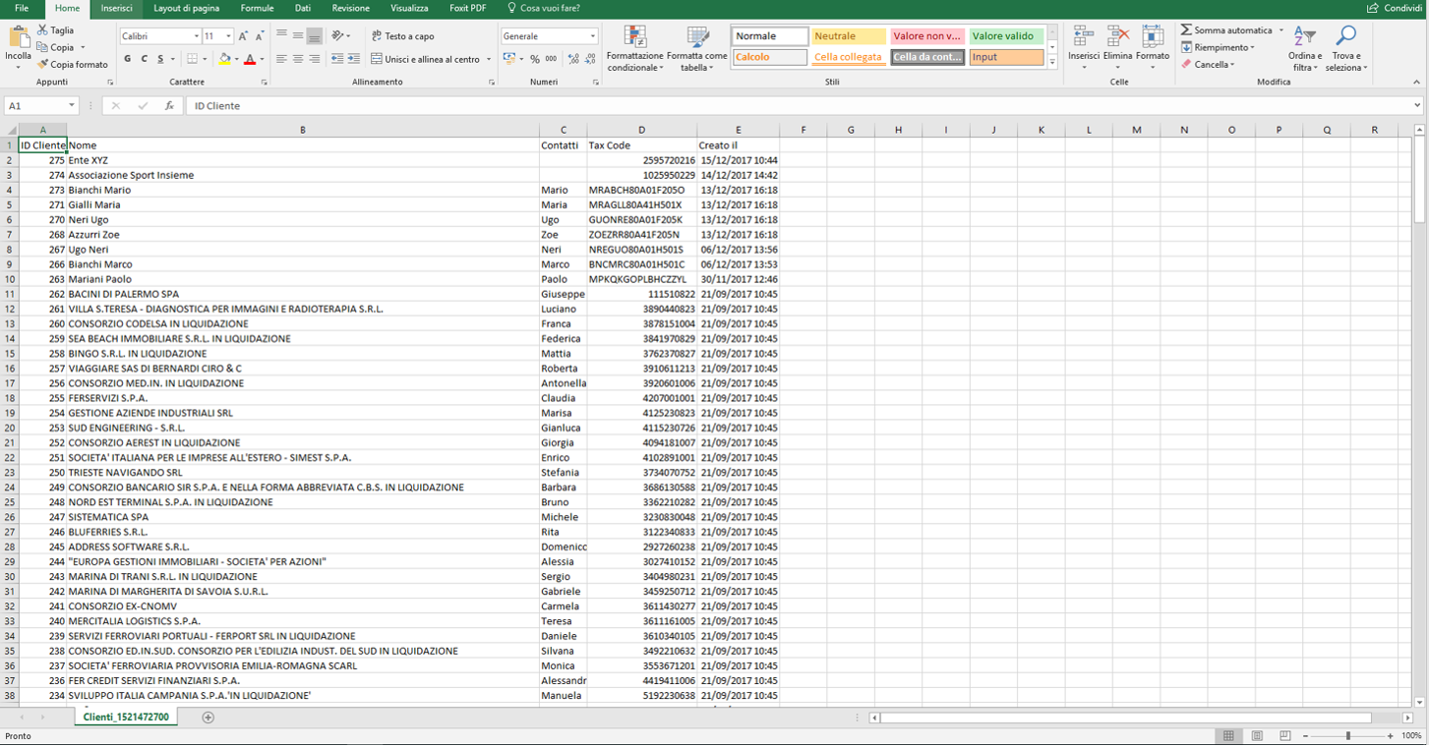
Task: Switch to the Inserisci ribbon tab
Action: pyautogui.click(x=116, y=8)
